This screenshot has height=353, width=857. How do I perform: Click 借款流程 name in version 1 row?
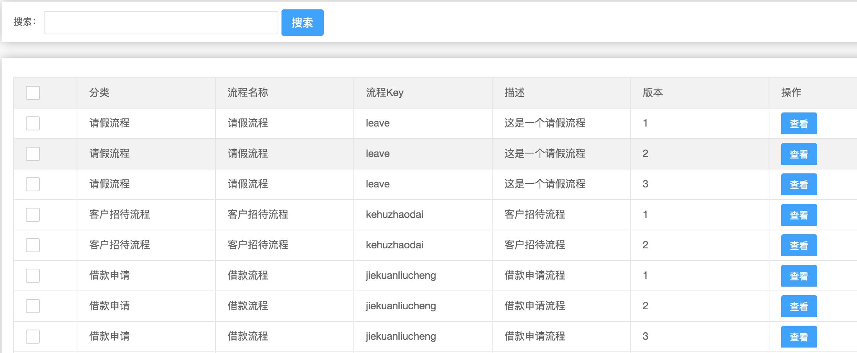click(248, 275)
